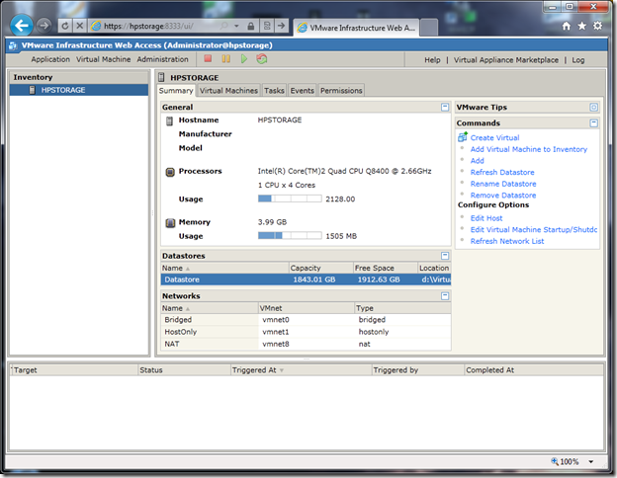Open a new blank browser tab
617x478 pixels.
(428, 28)
